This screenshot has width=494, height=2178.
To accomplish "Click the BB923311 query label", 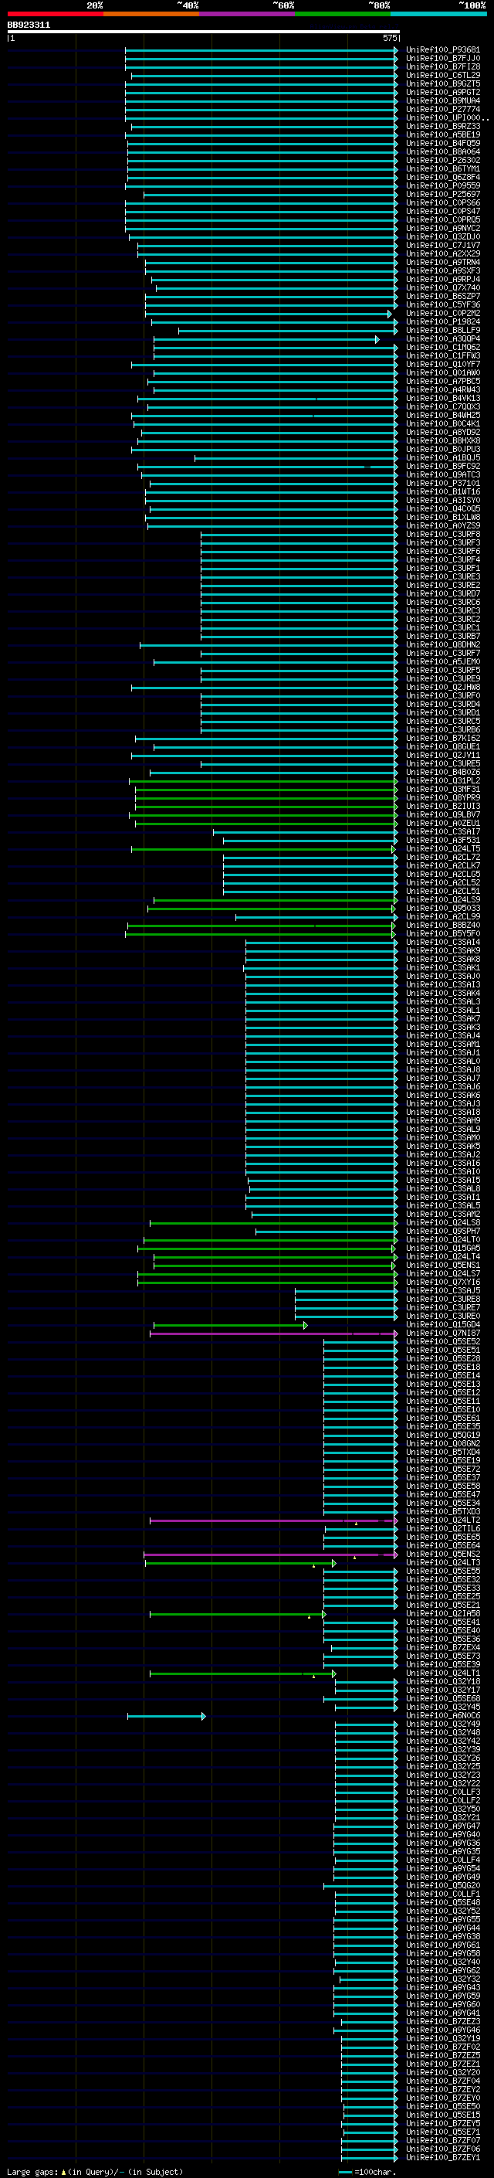I will [x=29, y=25].
